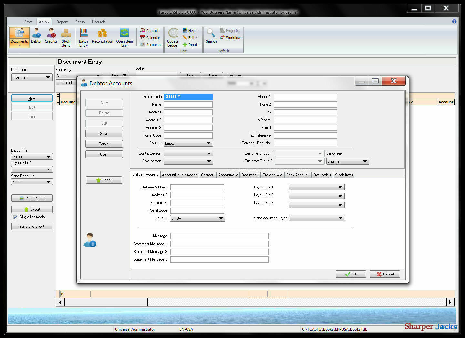Open the Transactions tab

pyautogui.click(x=272, y=175)
